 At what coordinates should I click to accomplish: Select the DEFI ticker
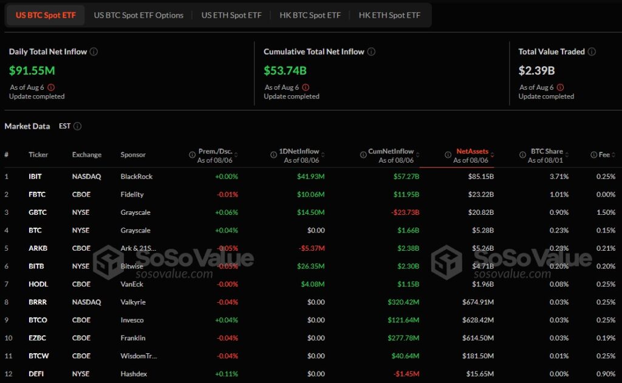pos(36,373)
